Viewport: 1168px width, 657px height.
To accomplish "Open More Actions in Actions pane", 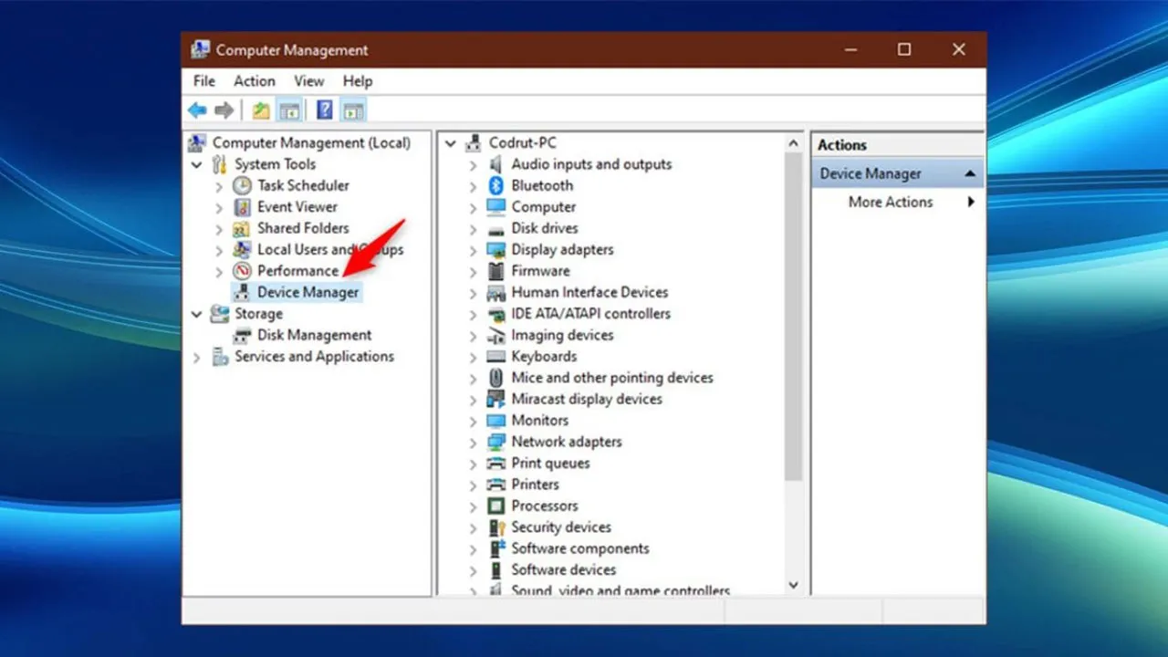I will pyautogui.click(x=891, y=203).
